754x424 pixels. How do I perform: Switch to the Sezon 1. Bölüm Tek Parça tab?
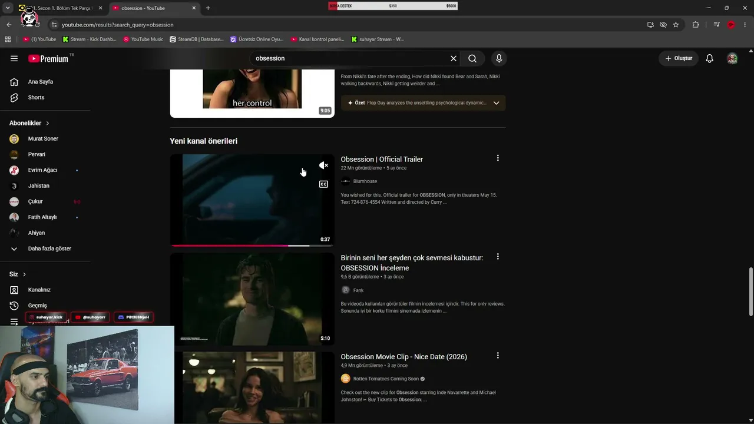[61, 8]
